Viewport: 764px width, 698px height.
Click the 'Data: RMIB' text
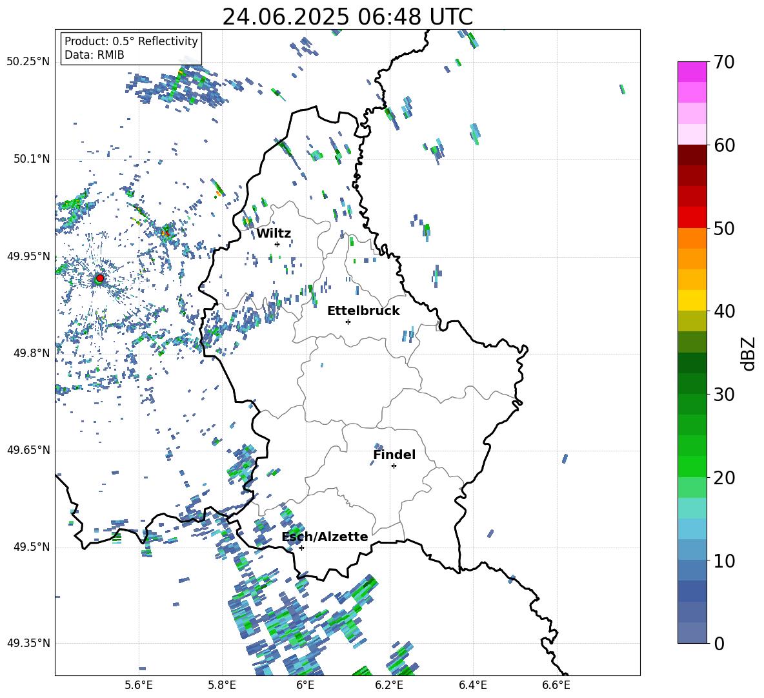point(94,55)
